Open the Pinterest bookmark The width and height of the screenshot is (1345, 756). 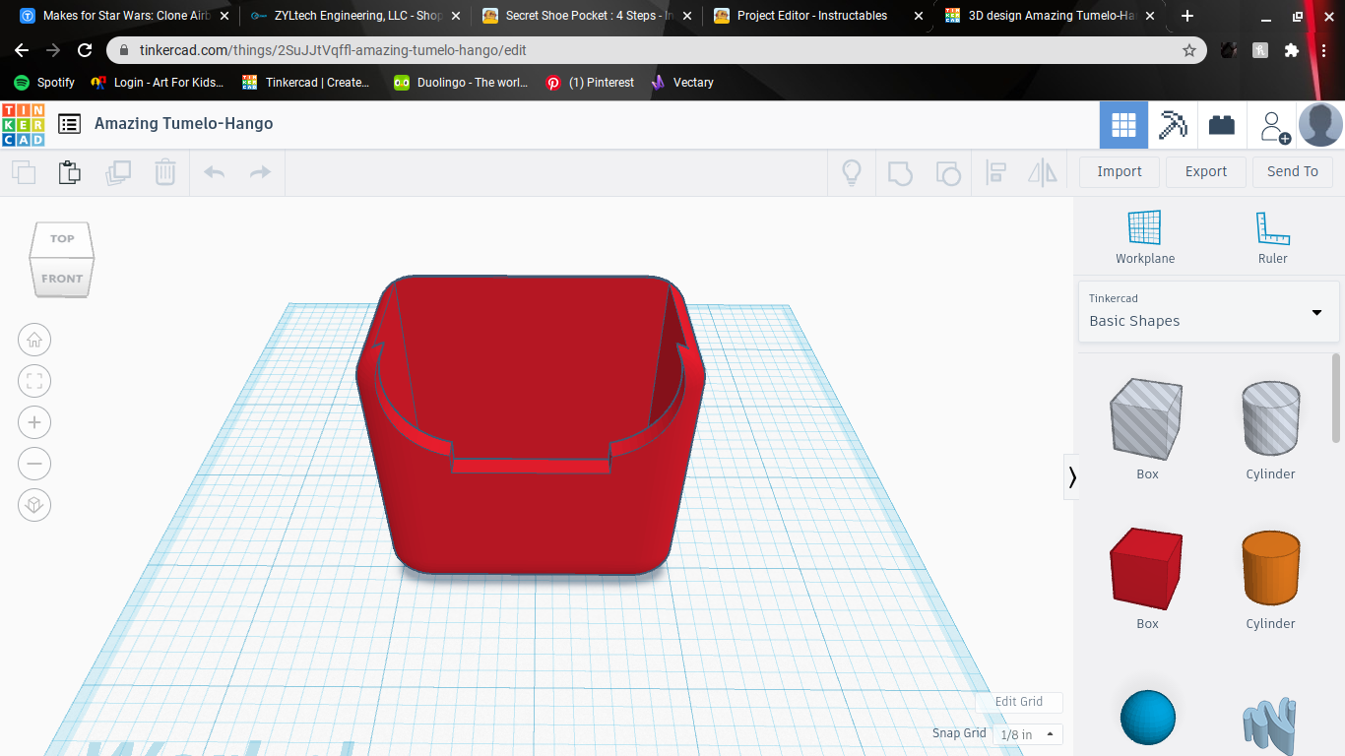point(590,83)
